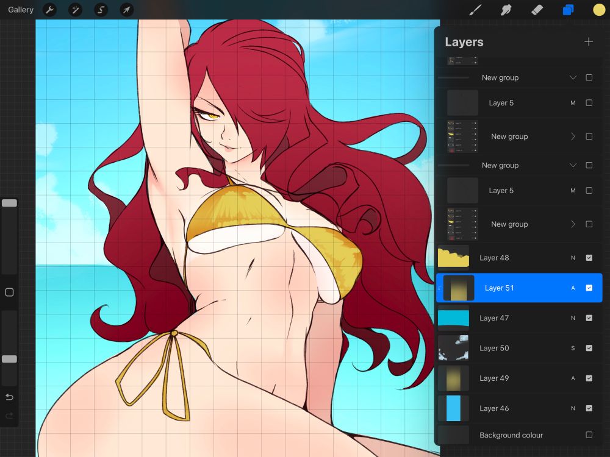Select the Eraser tool
The image size is (610, 457).
pos(537,10)
